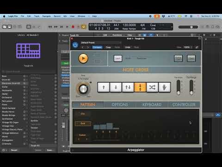Select Grid pattern mode
The height and width of the screenshot is (167, 222).
(x=83, y=123)
